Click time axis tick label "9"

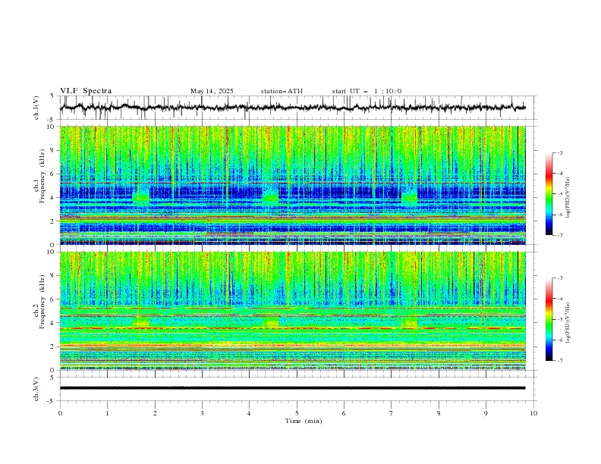pyautogui.click(x=486, y=413)
